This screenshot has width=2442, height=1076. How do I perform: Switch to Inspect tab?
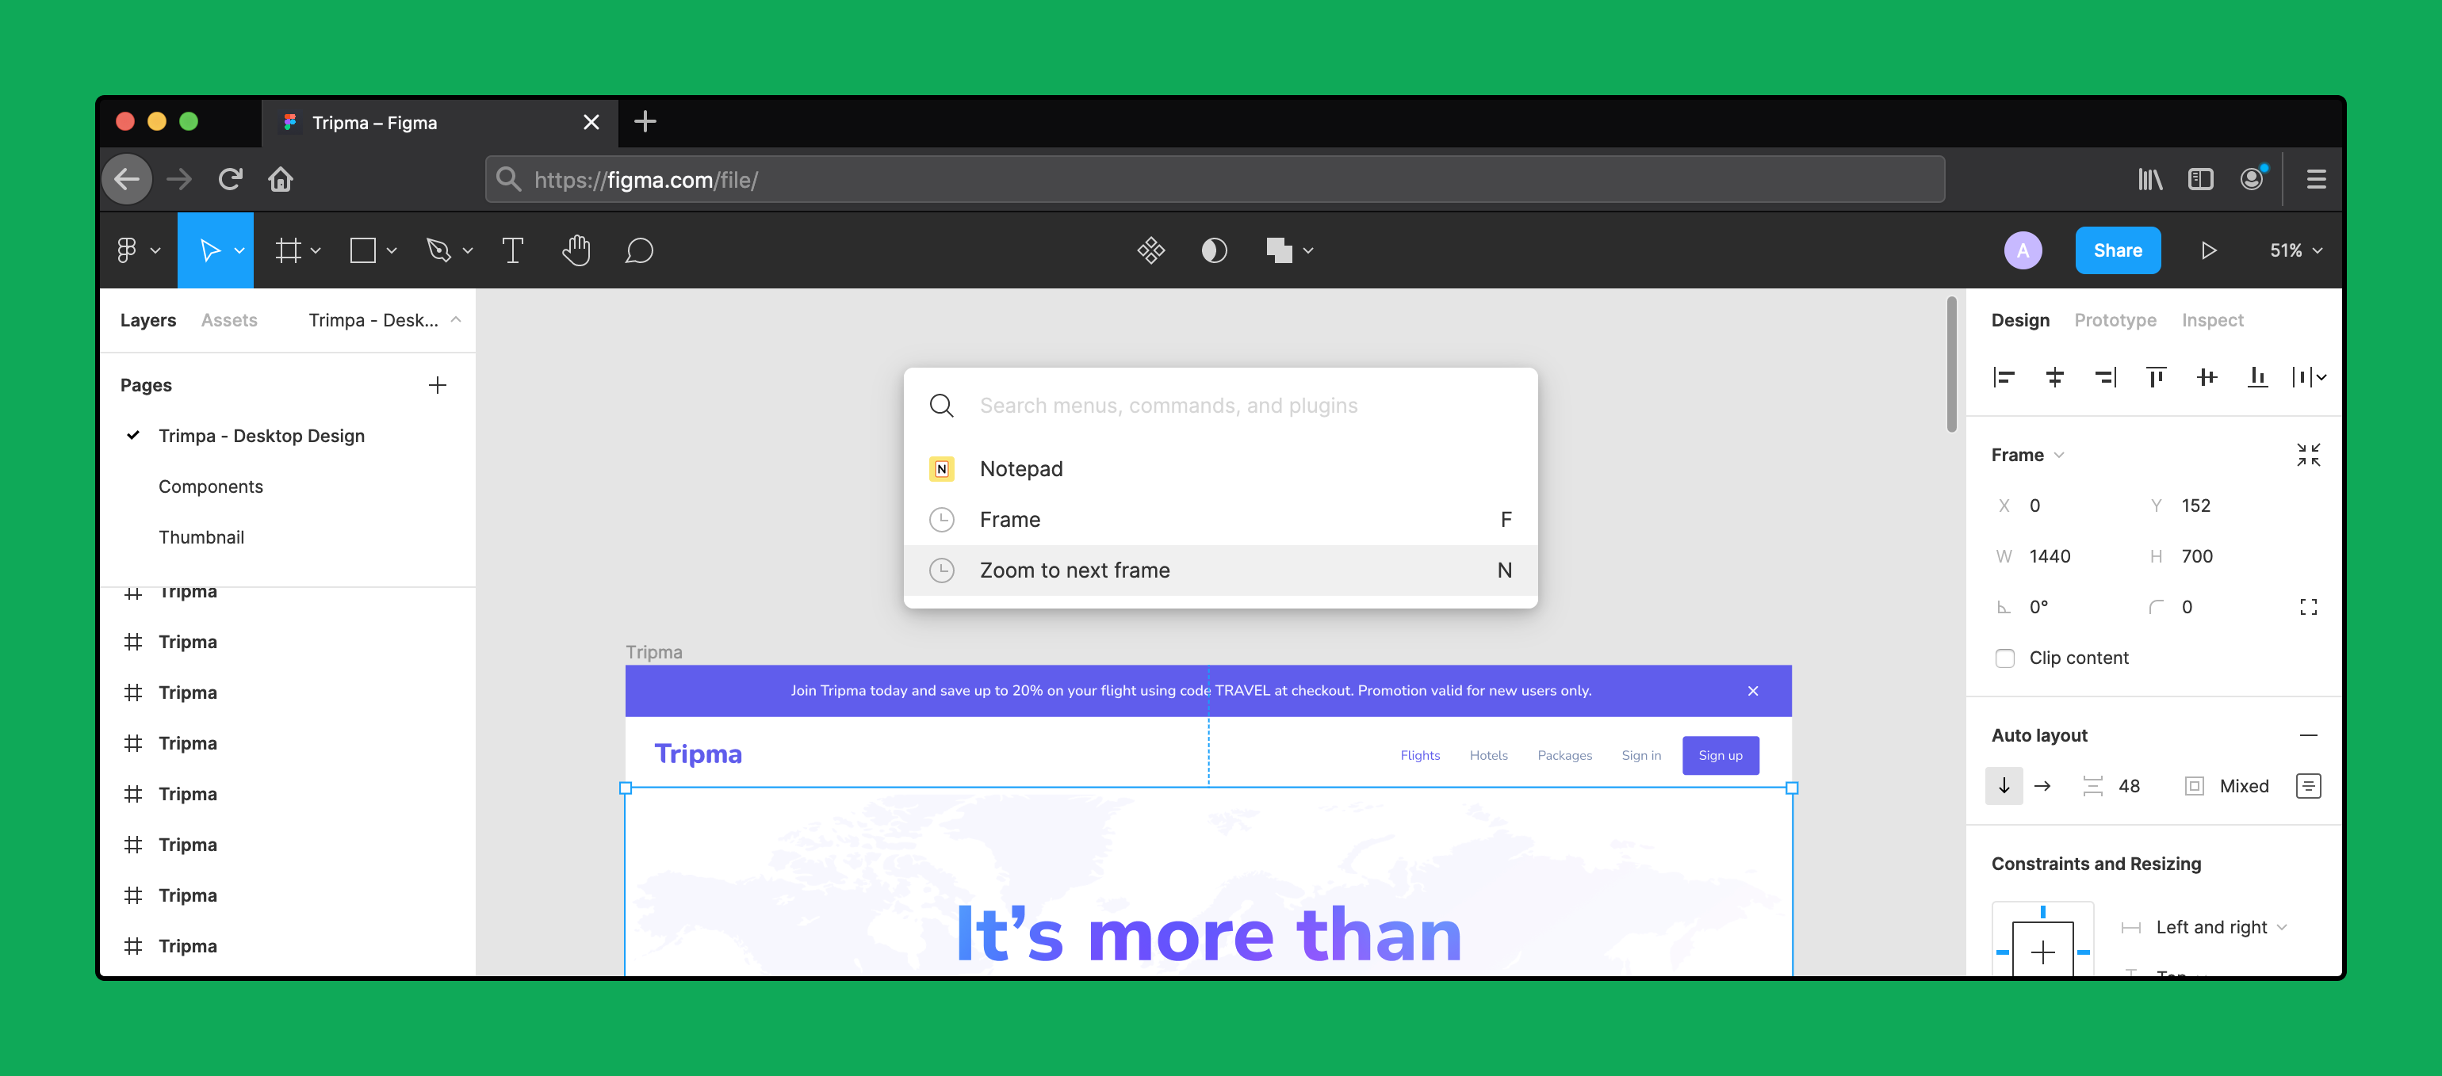2213,319
